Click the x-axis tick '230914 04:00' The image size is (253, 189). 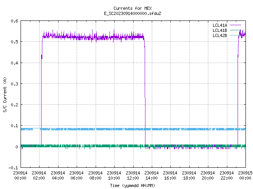point(58,176)
